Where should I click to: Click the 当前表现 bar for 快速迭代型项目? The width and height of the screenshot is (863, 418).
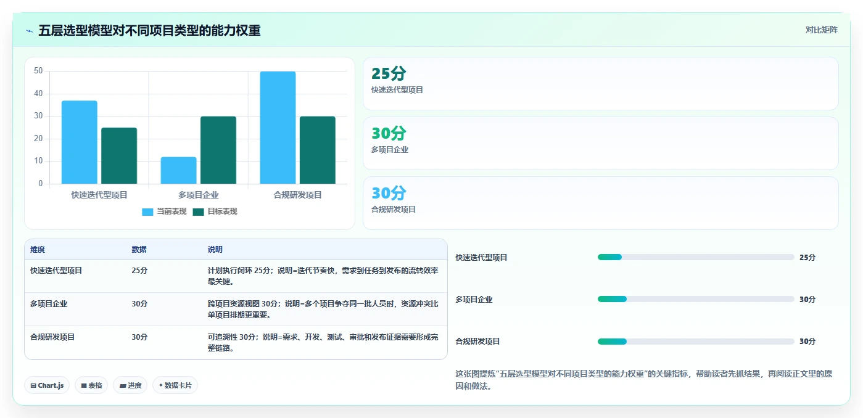click(x=80, y=142)
